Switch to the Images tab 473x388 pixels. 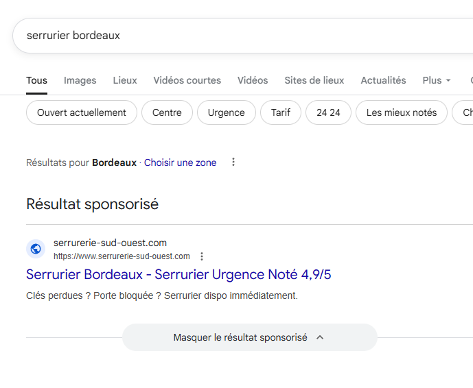pyautogui.click(x=80, y=80)
